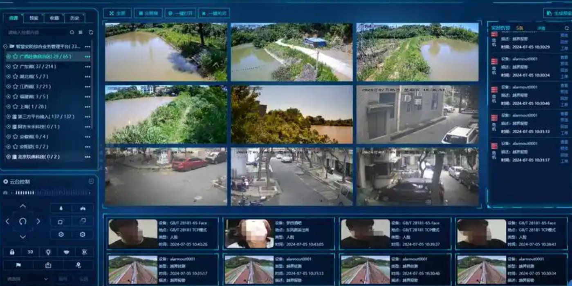Pan the PTZ camera right
572x286 pixels.
coord(38,222)
